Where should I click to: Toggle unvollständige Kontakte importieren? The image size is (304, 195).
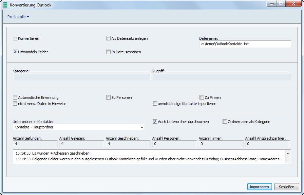click(x=155, y=104)
